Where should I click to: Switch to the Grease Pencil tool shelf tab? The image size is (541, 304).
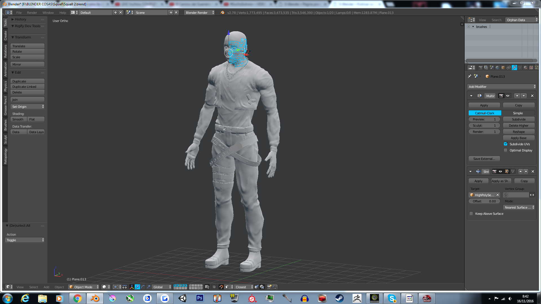coord(5,106)
